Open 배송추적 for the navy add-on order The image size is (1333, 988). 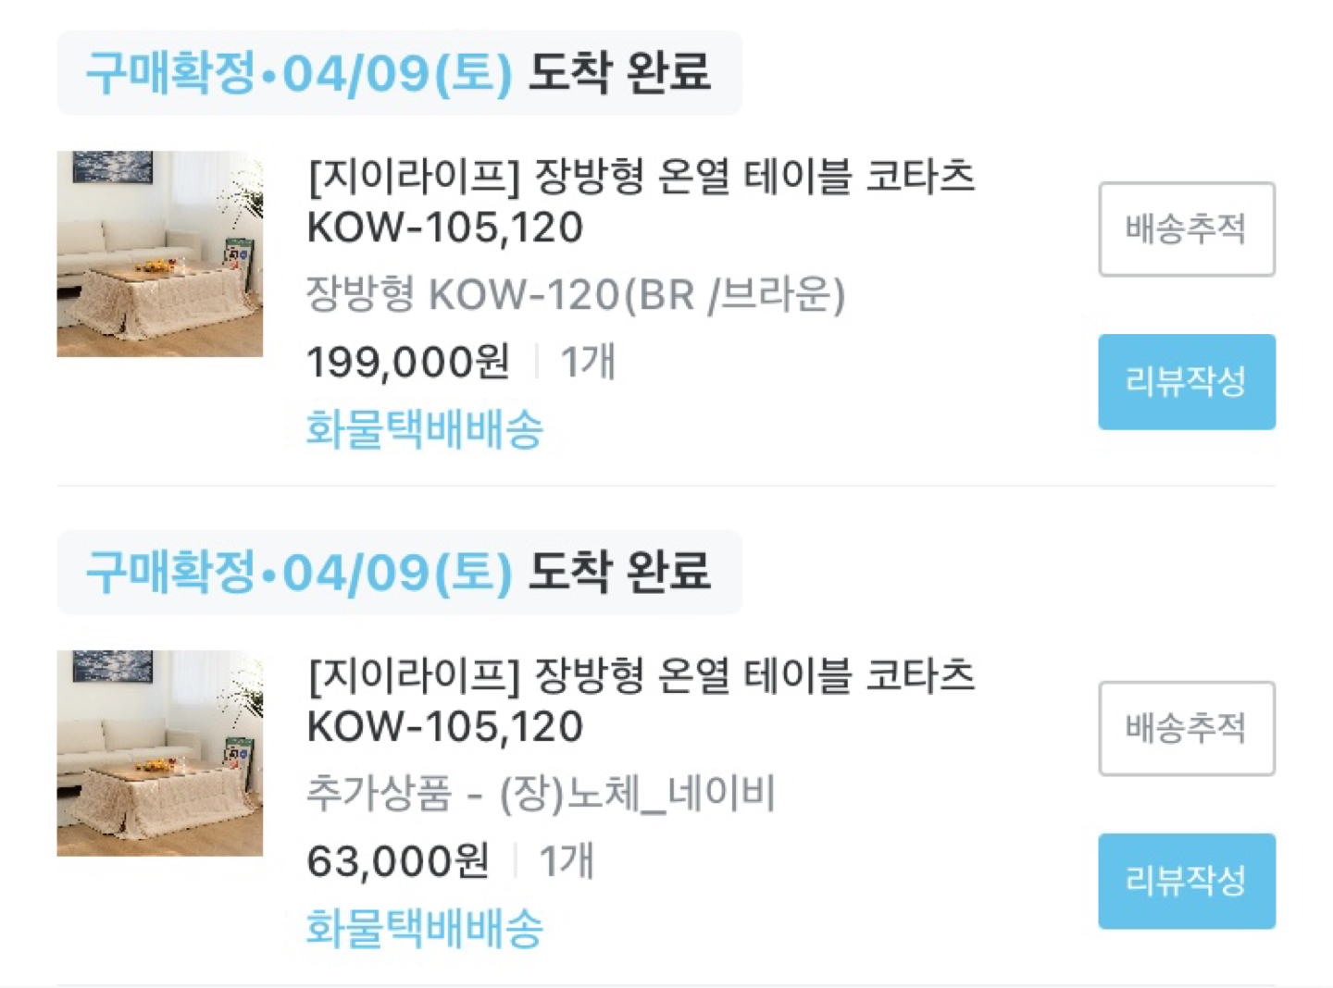[1187, 729]
